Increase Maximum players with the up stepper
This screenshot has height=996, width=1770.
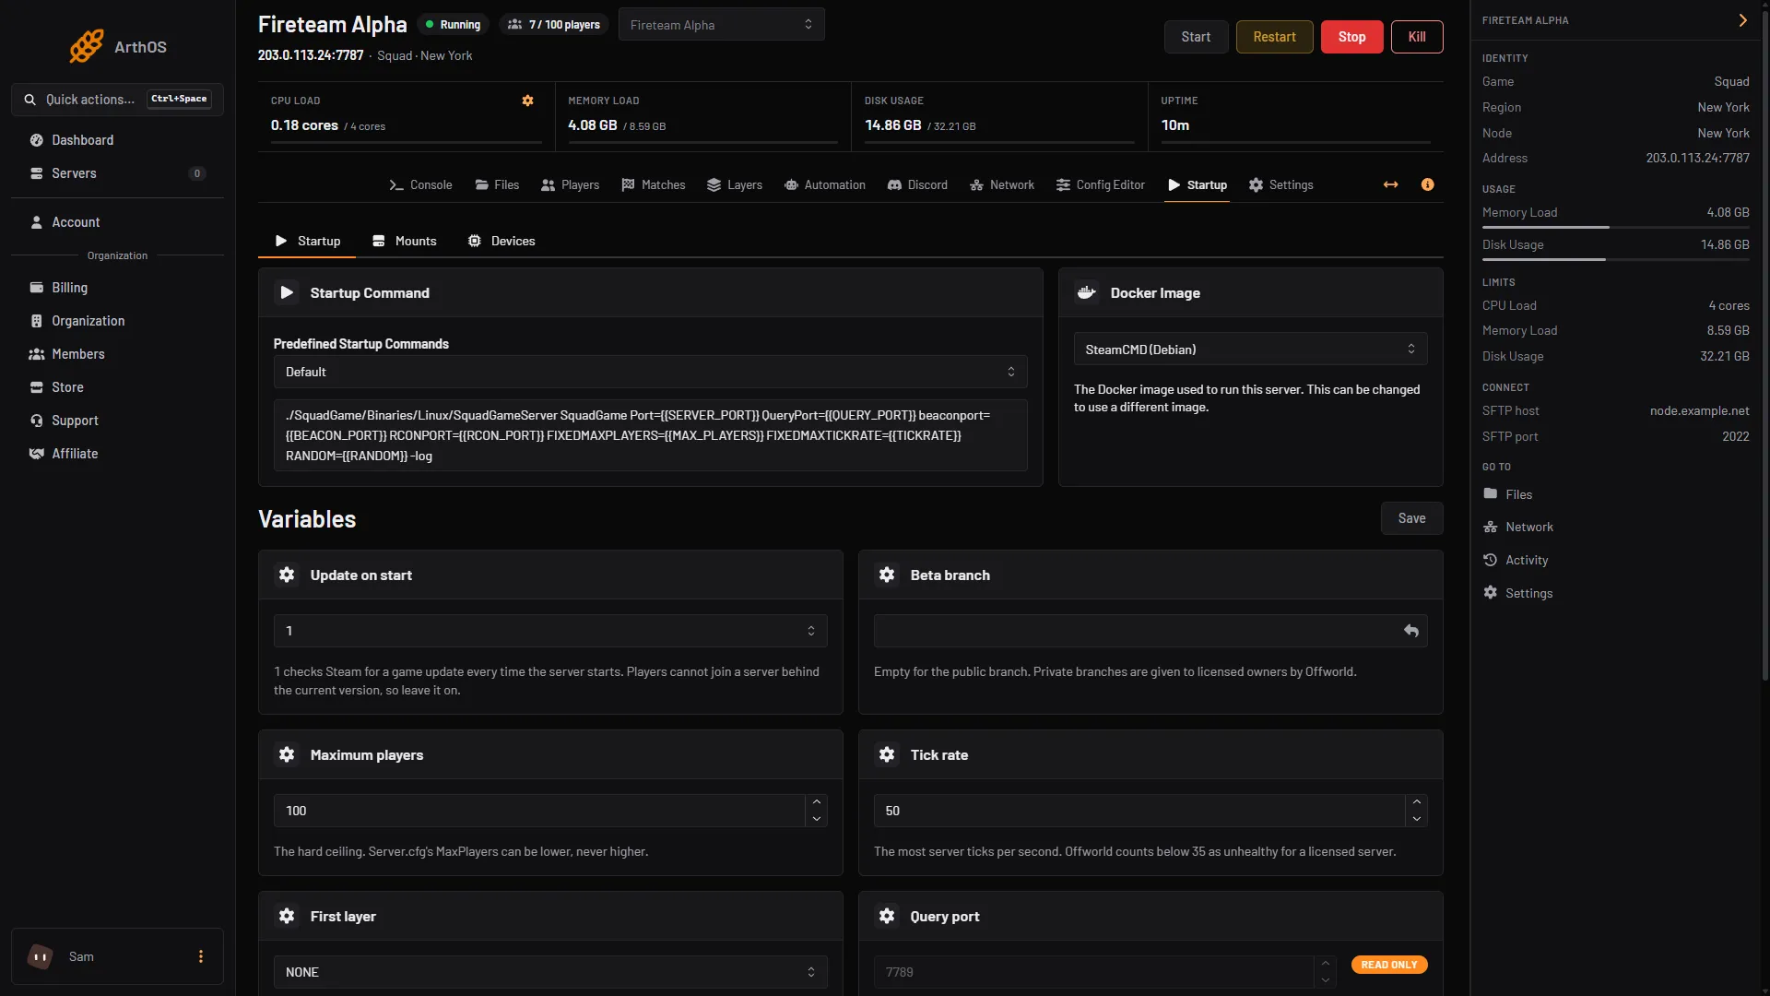pos(817,802)
